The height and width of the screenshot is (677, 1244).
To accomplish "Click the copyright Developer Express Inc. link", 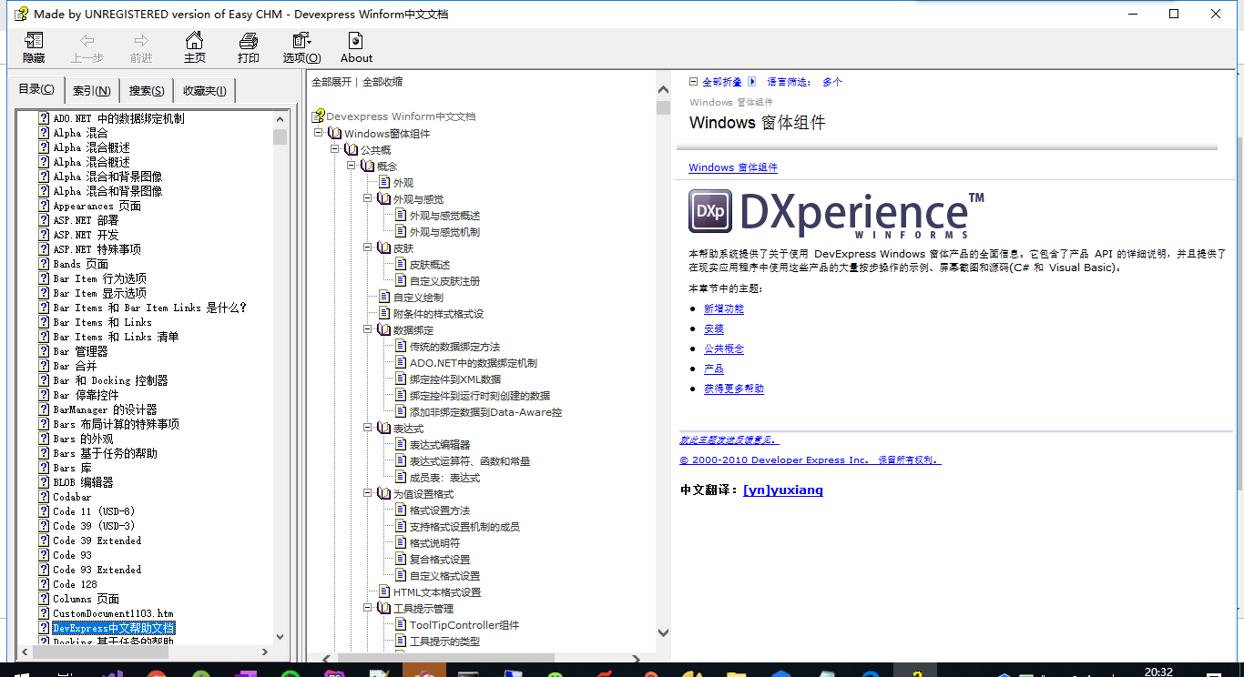I will (810, 460).
